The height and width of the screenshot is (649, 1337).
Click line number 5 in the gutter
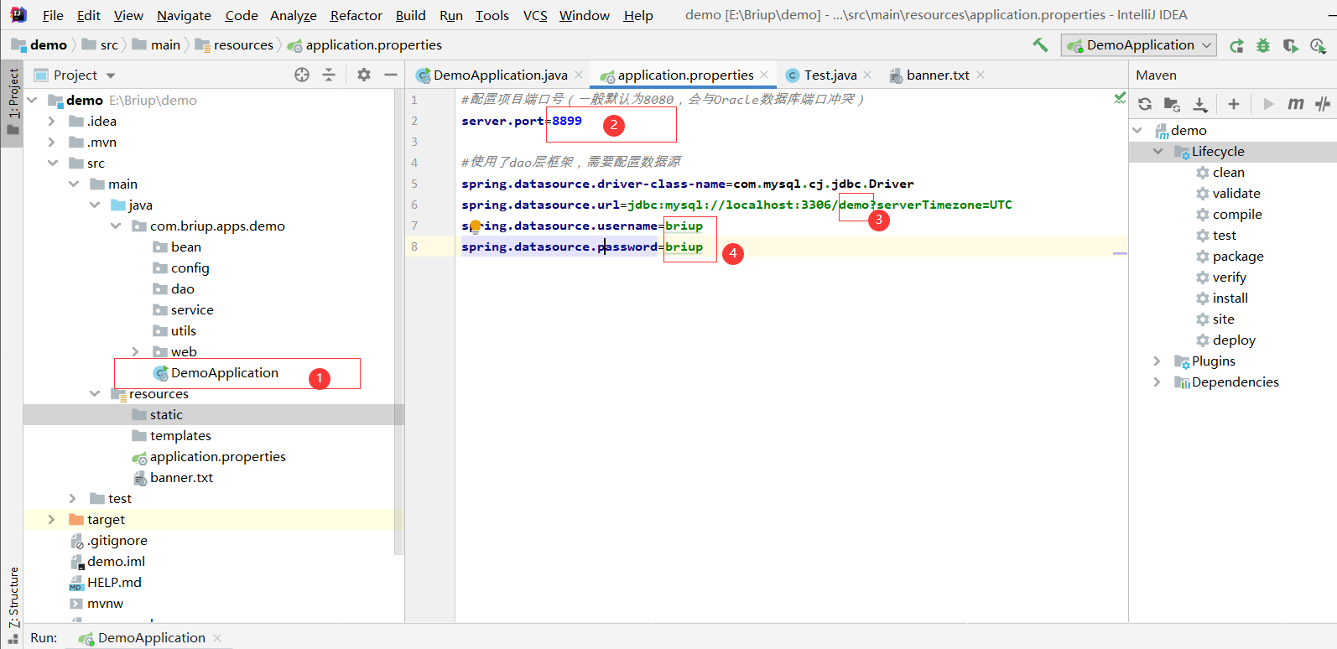[x=414, y=184]
